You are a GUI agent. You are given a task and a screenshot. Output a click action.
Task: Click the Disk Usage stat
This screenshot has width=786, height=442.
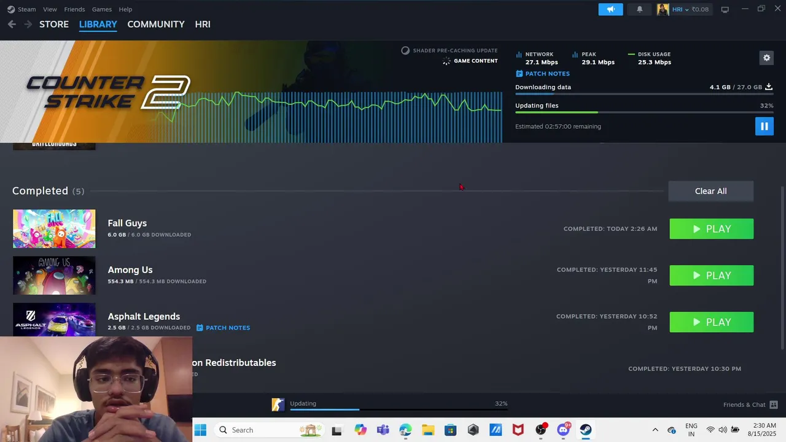pyautogui.click(x=650, y=58)
